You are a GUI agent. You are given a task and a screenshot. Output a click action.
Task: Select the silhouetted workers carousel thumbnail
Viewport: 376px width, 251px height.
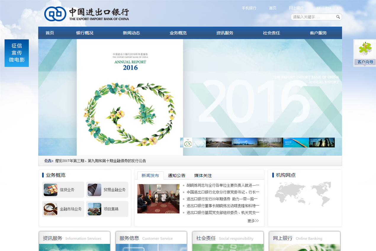(322, 142)
